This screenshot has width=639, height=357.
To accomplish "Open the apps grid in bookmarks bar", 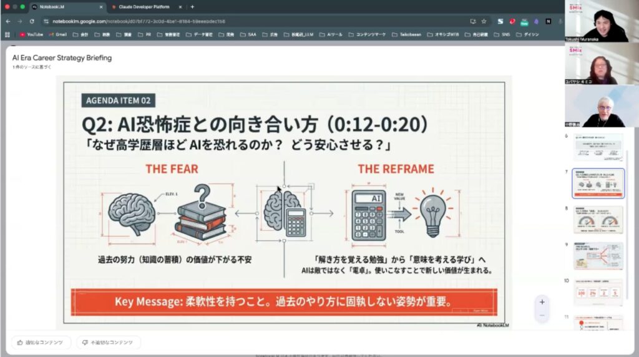I will tap(7, 34).
